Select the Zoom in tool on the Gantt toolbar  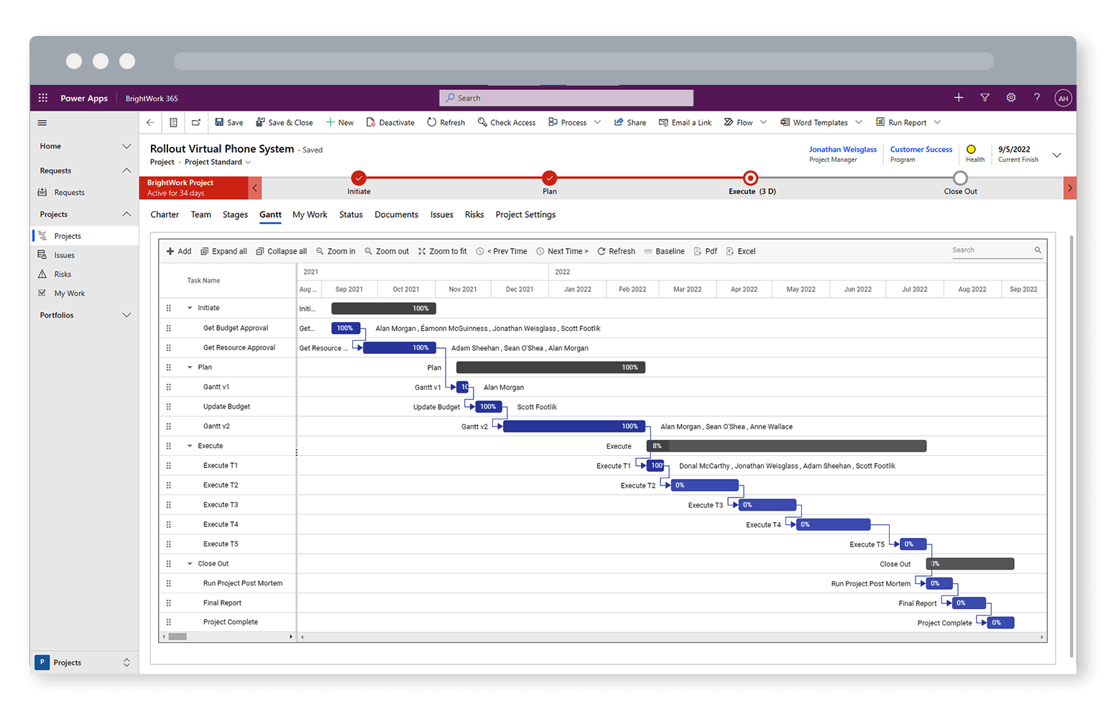[x=336, y=251]
